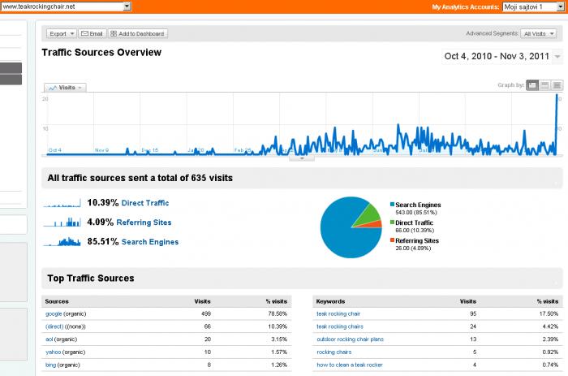
Task: Open the Export dropdown menu
Action: [x=61, y=34]
